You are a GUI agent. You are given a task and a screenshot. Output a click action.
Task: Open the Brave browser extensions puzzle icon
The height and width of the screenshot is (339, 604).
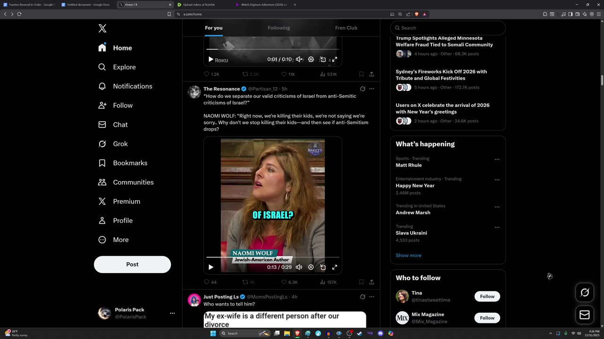tap(545, 14)
